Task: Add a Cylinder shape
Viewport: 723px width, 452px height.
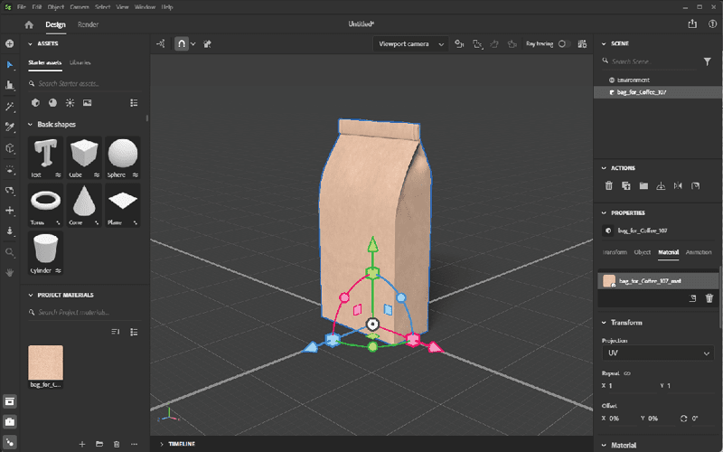Action: pyautogui.click(x=45, y=253)
